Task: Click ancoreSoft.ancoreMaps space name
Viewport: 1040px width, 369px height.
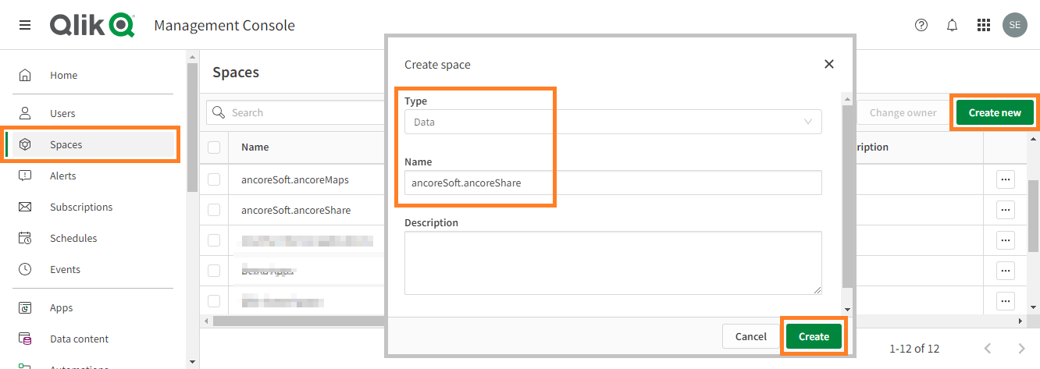Action: 295,179
